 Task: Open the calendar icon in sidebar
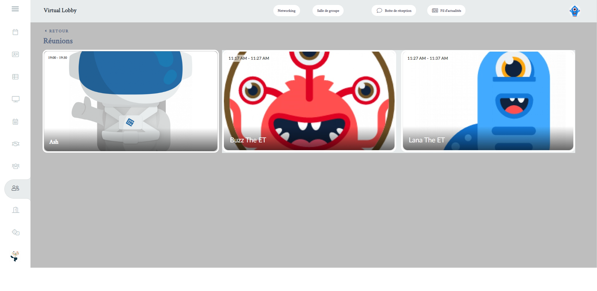[x=15, y=32]
